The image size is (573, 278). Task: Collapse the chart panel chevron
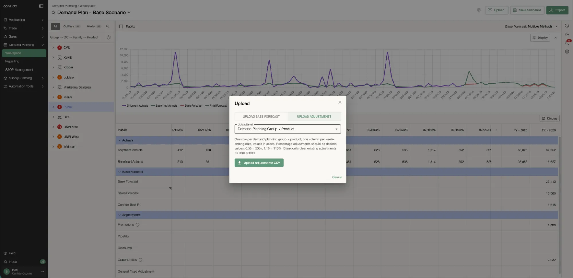[x=556, y=38]
